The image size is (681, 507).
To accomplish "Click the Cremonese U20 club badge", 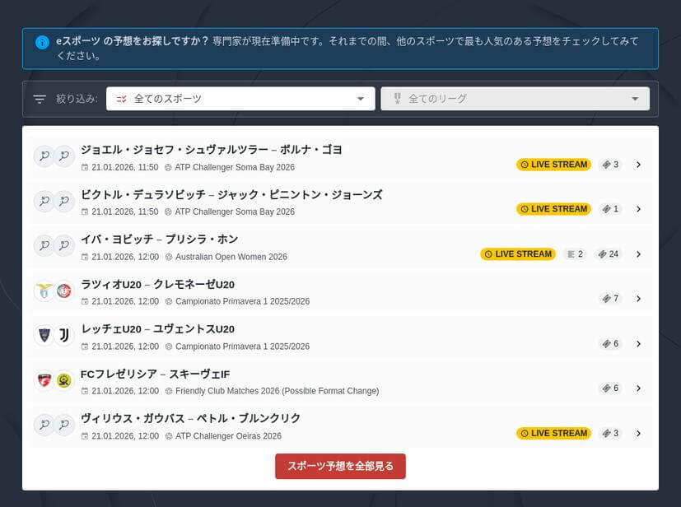I will click(x=63, y=290).
